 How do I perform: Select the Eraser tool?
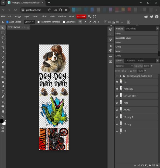(x=3, y=72)
